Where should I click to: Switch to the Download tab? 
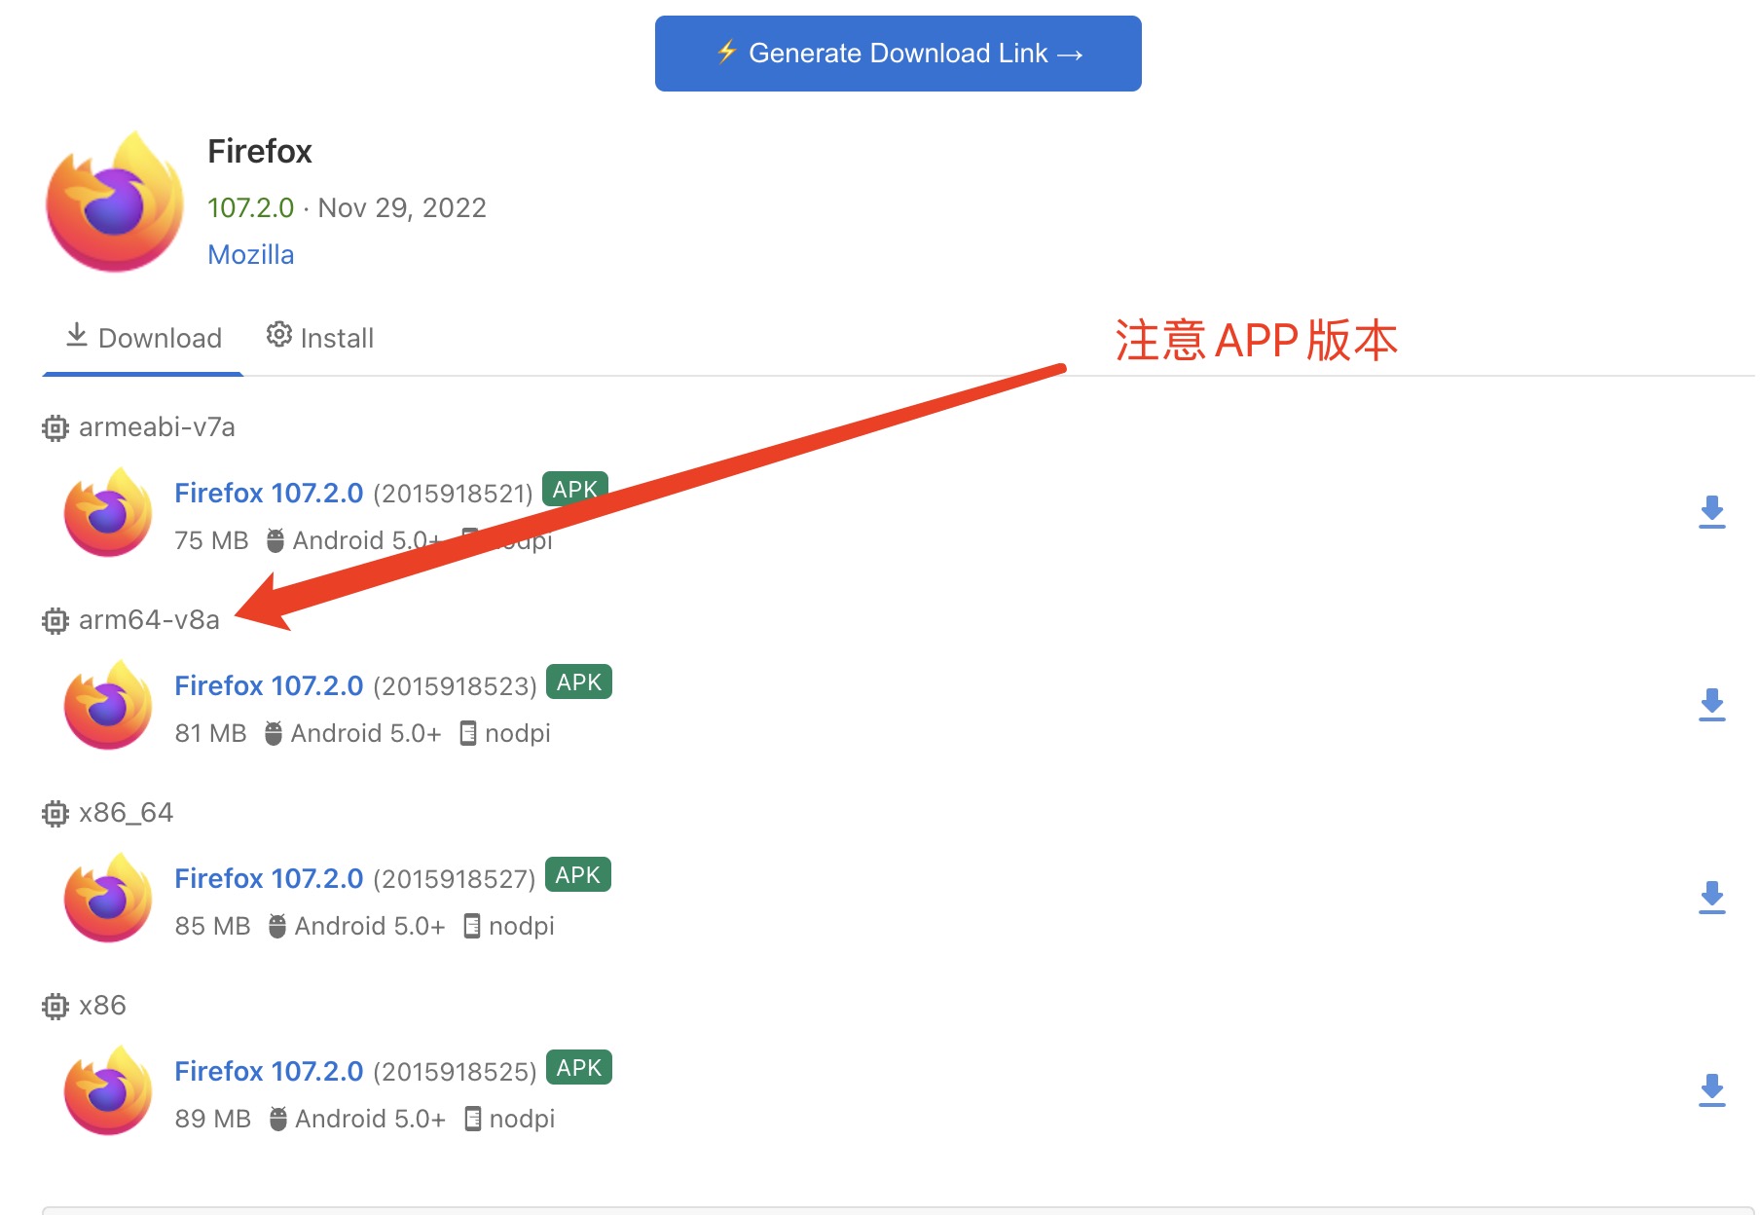pyautogui.click(x=142, y=338)
